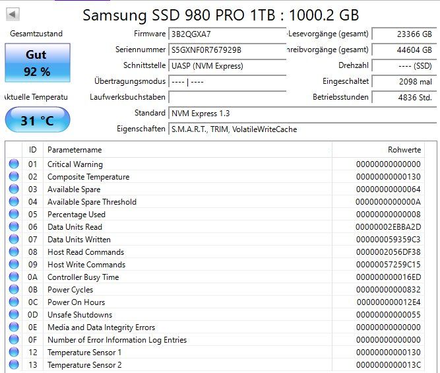Click raw value 000000000013C
Viewport: 440px width, 373px height.
click(389, 365)
